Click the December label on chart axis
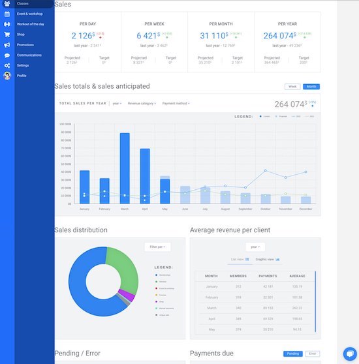The image size is (359, 364). [305, 209]
